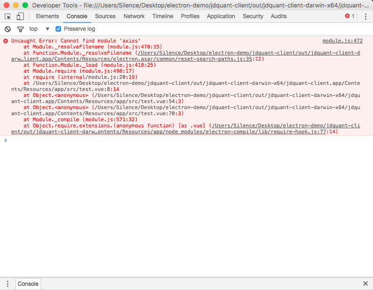Open the Application tab

[221, 16]
